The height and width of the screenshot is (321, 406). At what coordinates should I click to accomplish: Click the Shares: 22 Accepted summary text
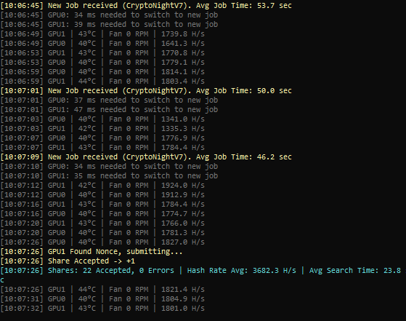tap(111, 271)
